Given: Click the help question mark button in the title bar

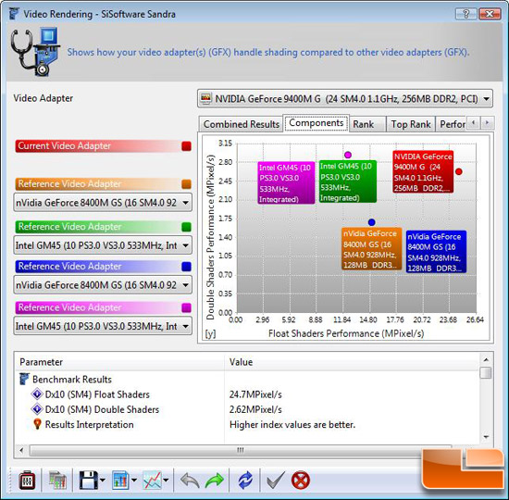Looking at the screenshot, I should 466,14.
